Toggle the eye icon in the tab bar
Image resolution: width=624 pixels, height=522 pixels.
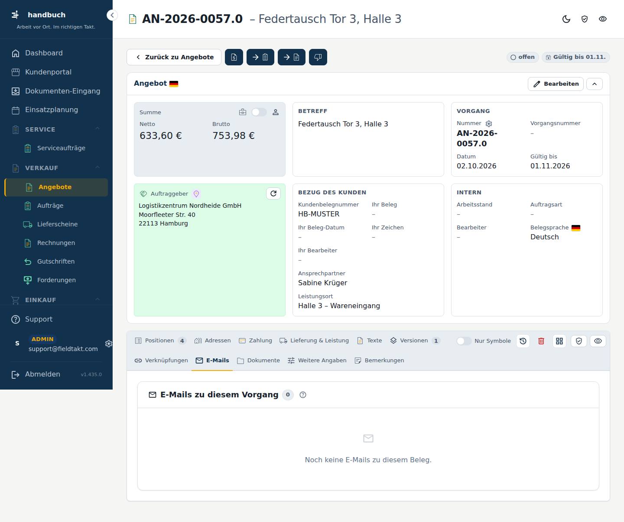click(598, 341)
